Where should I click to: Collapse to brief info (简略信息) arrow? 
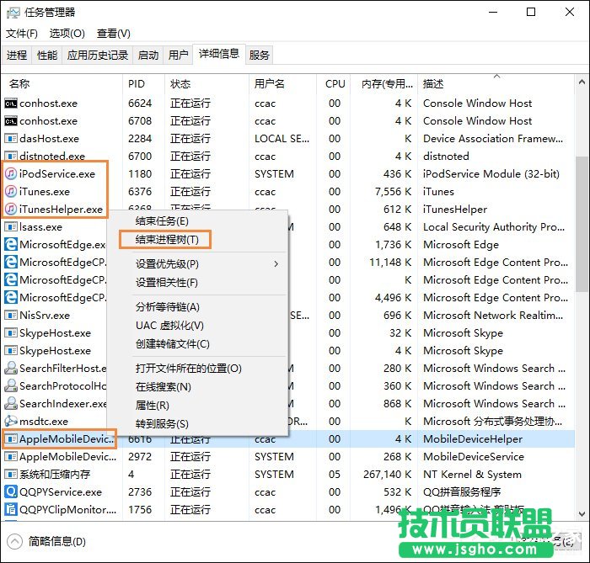tap(14, 542)
